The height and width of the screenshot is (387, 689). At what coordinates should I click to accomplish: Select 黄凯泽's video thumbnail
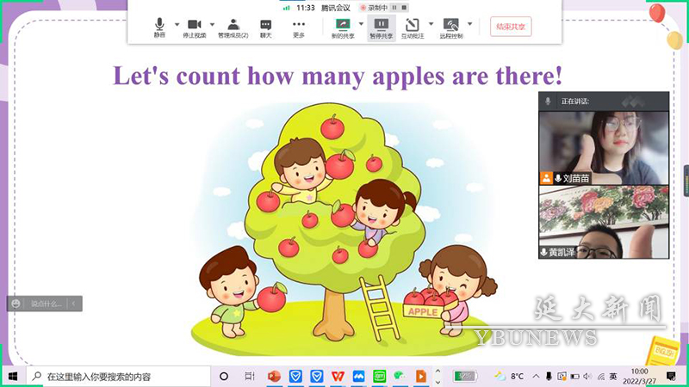[x=603, y=222]
